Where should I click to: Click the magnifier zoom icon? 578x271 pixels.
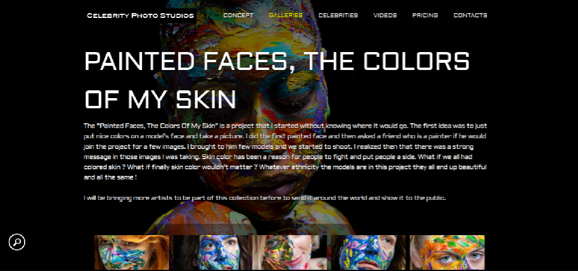click(x=17, y=242)
